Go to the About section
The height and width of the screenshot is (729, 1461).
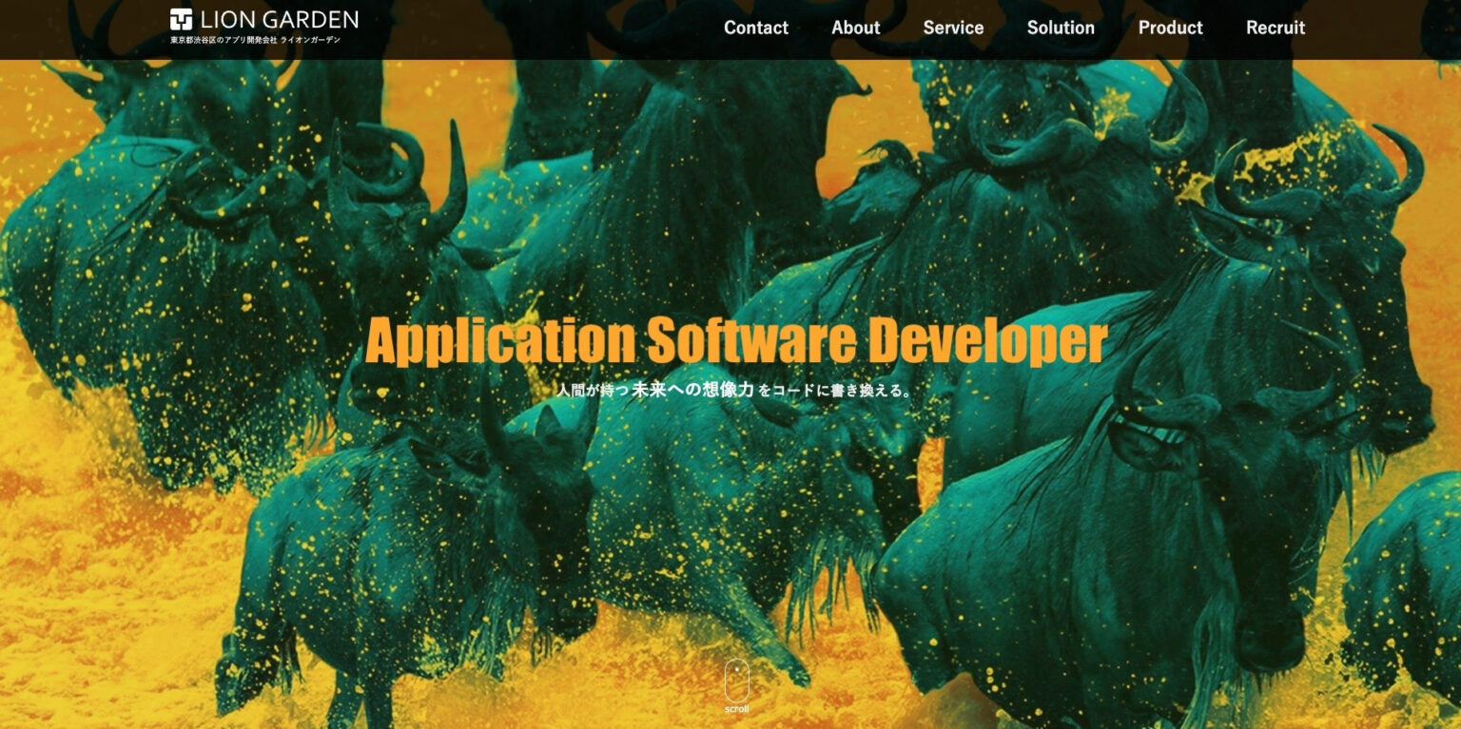(855, 28)
